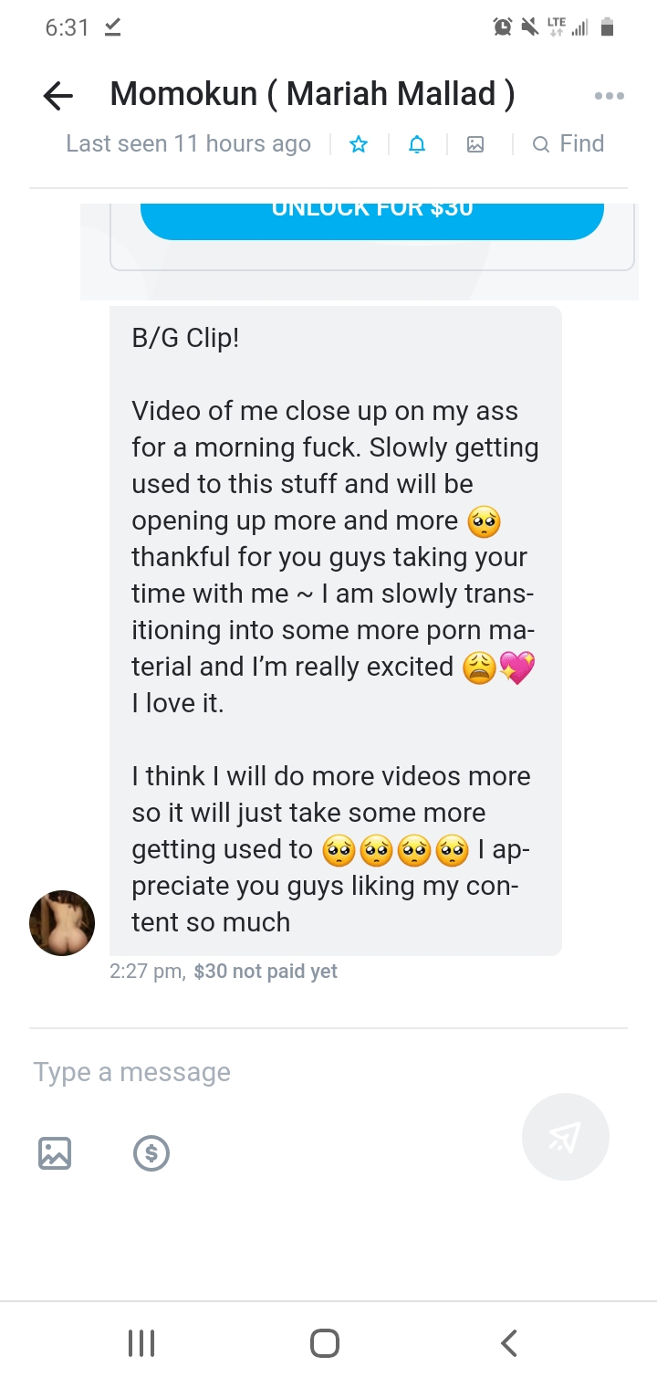657x1388 pixels.
Task: Open Android recent apps button
Action: pos(141,1343)
